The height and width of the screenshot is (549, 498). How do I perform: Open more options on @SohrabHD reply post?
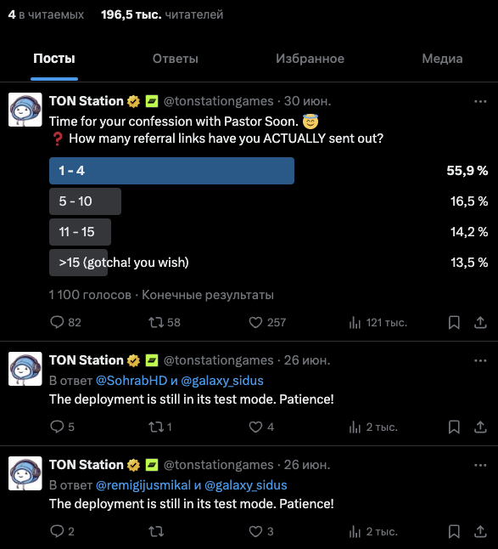click(x=480, y=360)
